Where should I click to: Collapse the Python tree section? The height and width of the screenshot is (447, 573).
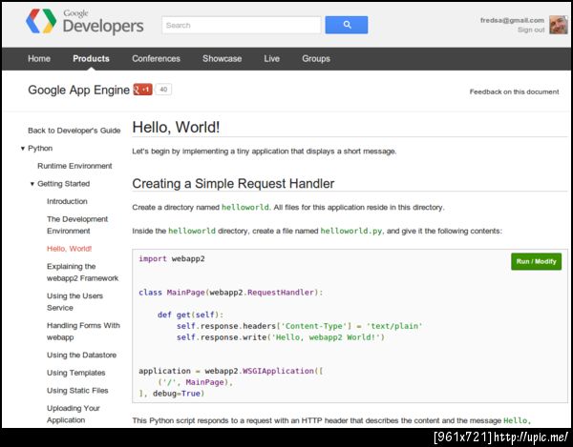point(23,149)
